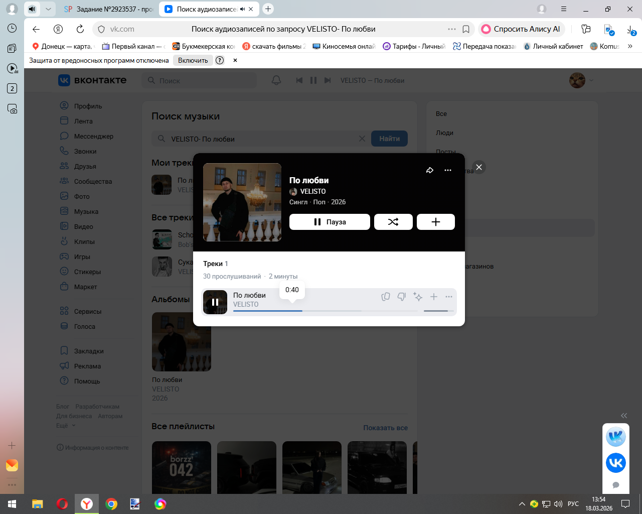Close the album popup with the X

(479, 167)
